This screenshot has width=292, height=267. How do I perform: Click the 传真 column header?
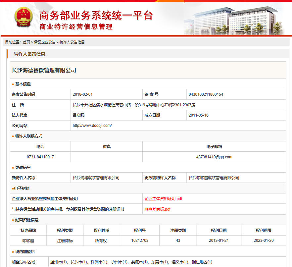click(107, 147)
